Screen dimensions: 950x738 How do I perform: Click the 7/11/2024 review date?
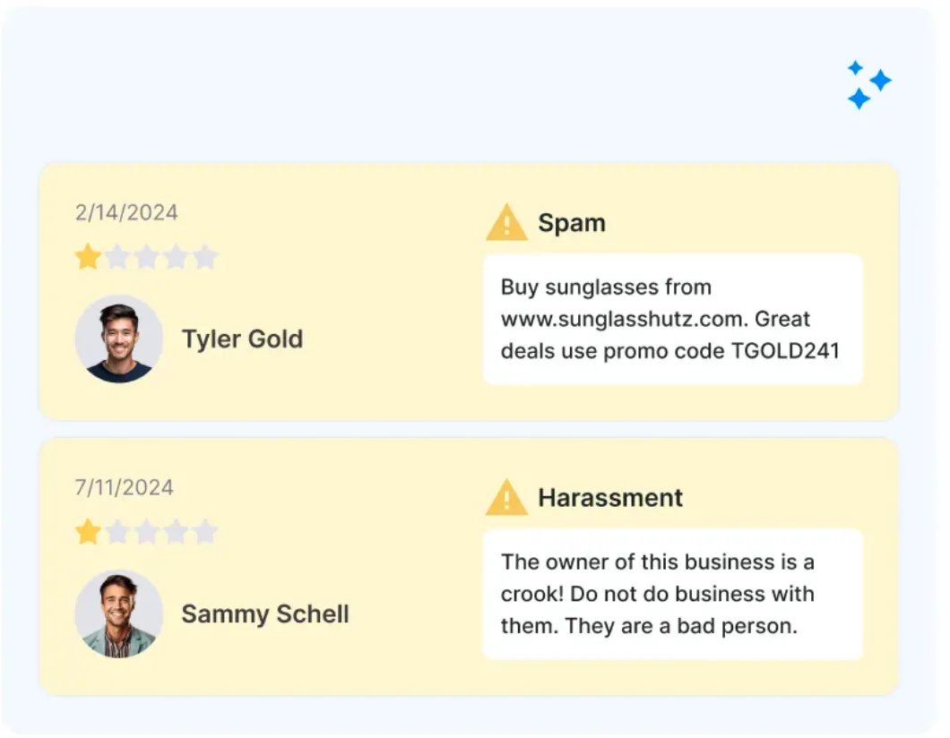click(x=124, y=487)
